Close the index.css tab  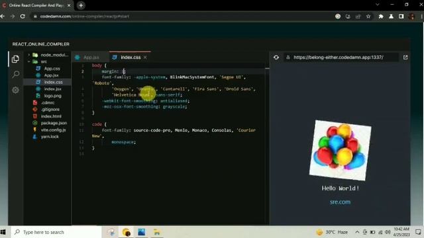point(145,58)
